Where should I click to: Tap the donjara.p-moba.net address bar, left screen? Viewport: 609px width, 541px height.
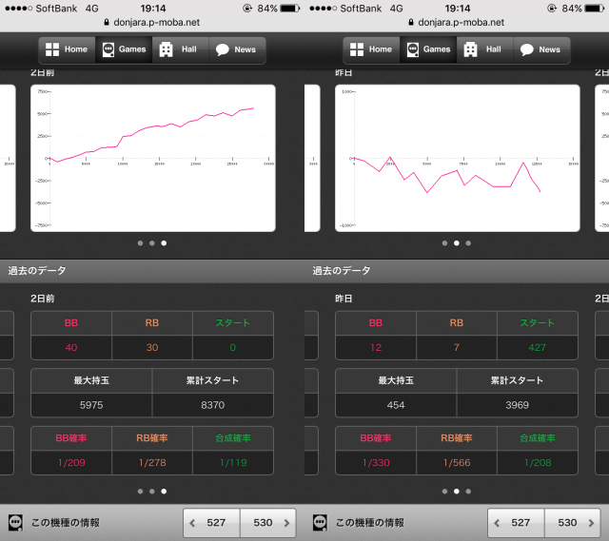(152, 21)
